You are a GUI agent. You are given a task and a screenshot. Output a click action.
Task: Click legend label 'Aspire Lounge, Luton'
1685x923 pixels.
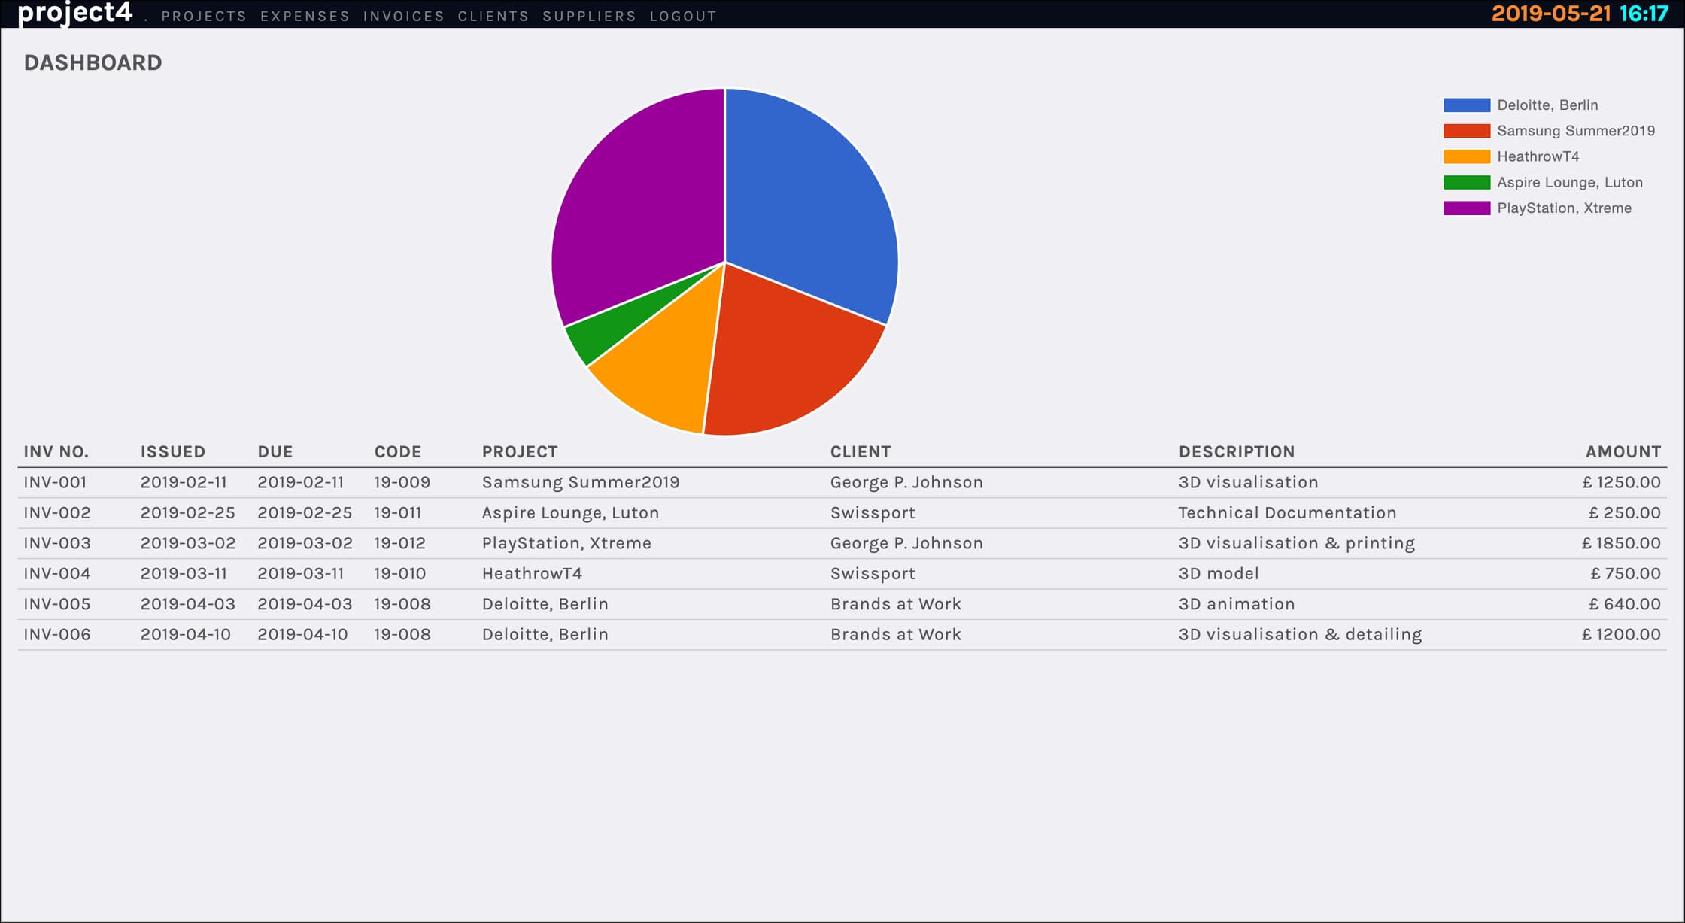[x=1570, y=182]
